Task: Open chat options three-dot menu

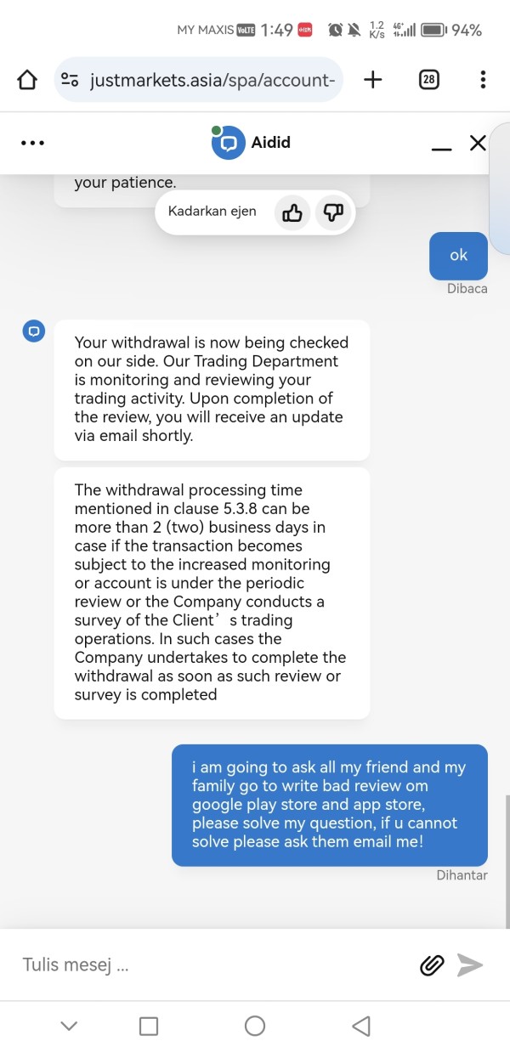Action: pos(32,143)
